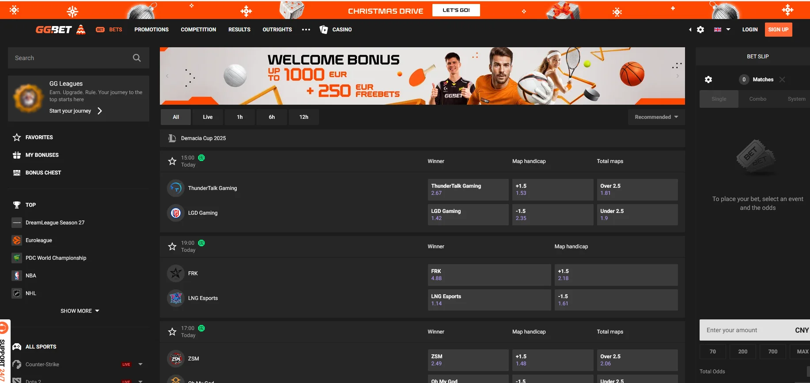Open bet slip settings gear icon

708,80
